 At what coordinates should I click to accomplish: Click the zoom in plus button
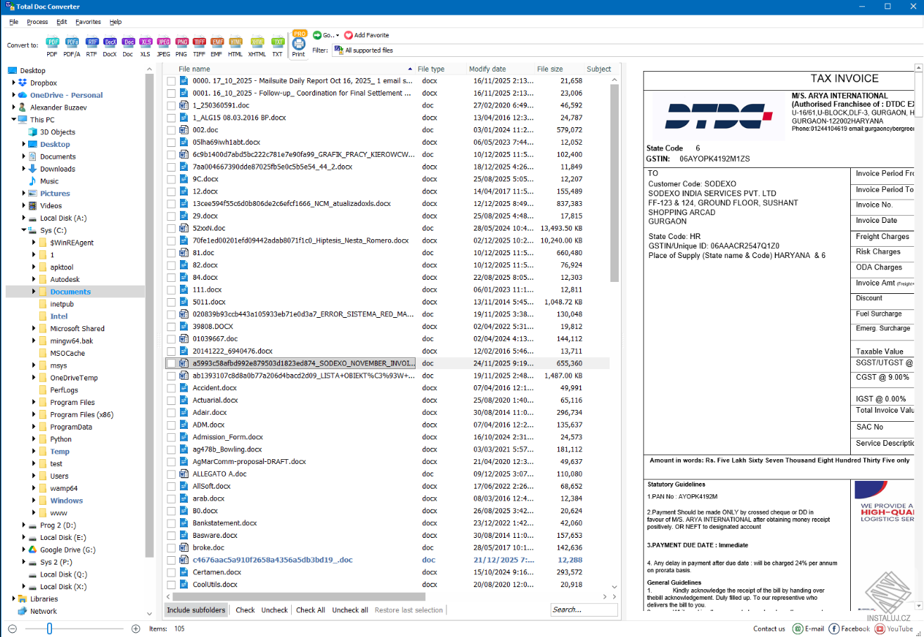point(136,629)
